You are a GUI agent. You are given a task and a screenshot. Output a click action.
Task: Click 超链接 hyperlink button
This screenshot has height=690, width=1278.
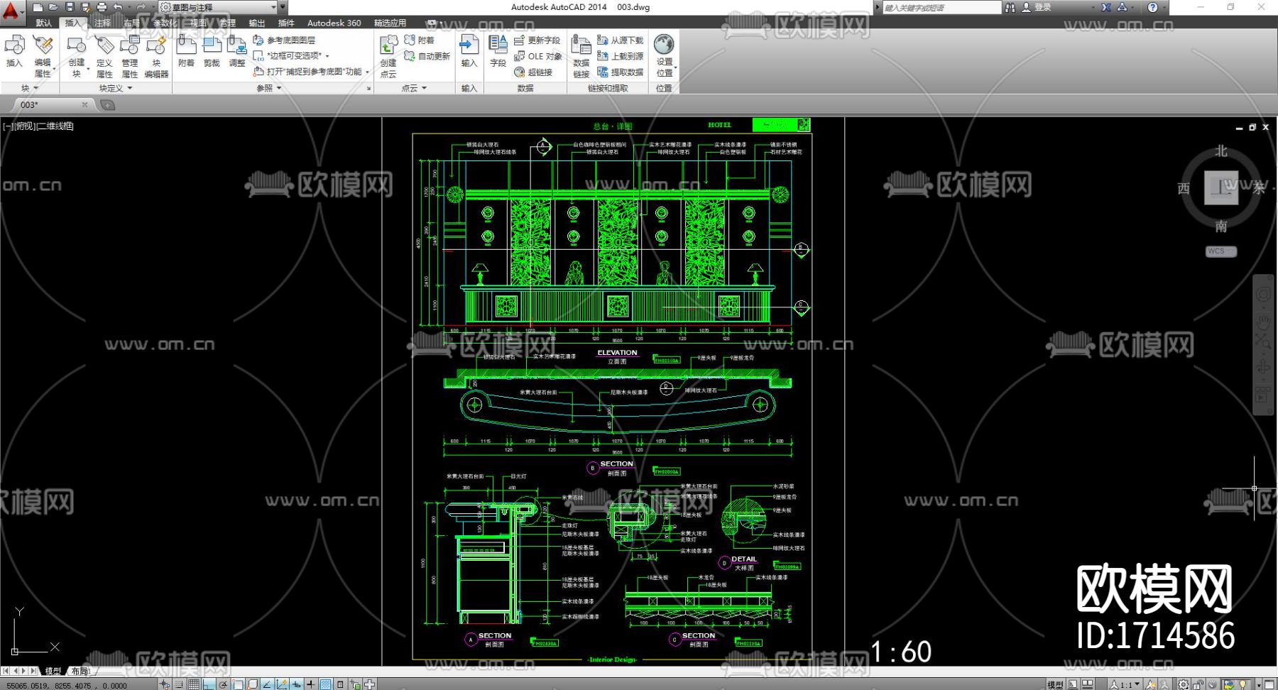(533, 72)
